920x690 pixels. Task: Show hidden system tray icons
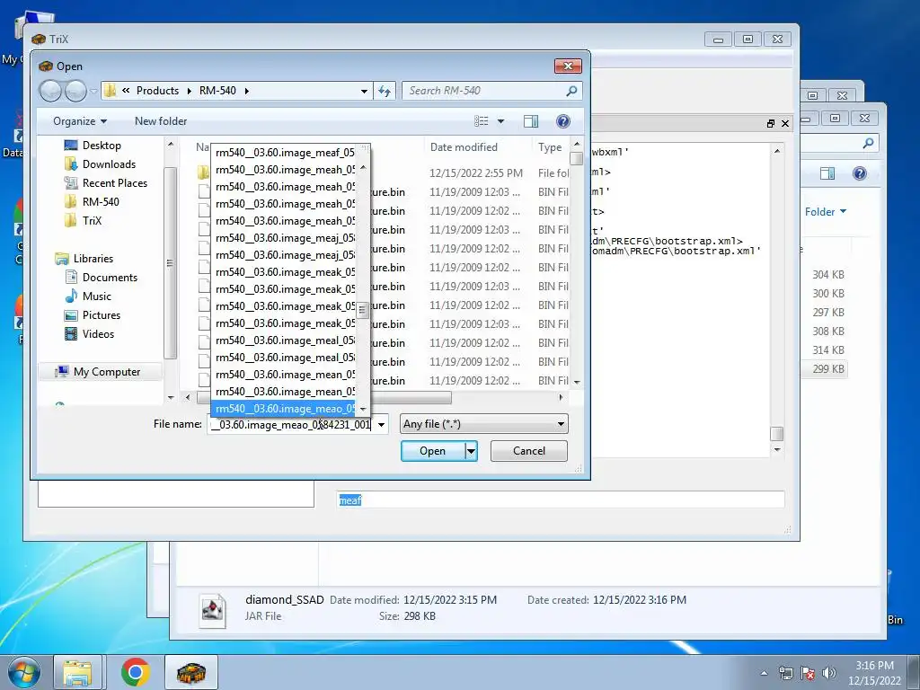point(764,673)
